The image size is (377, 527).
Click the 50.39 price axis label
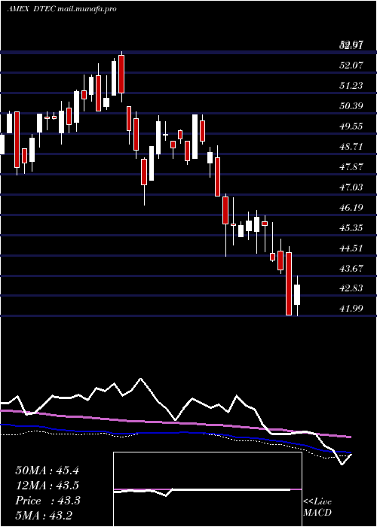[x=351, y=106]
